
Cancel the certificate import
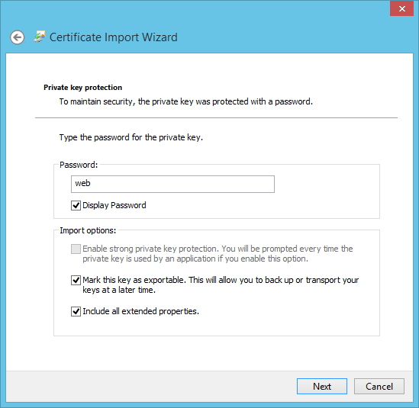pos(379,386)
